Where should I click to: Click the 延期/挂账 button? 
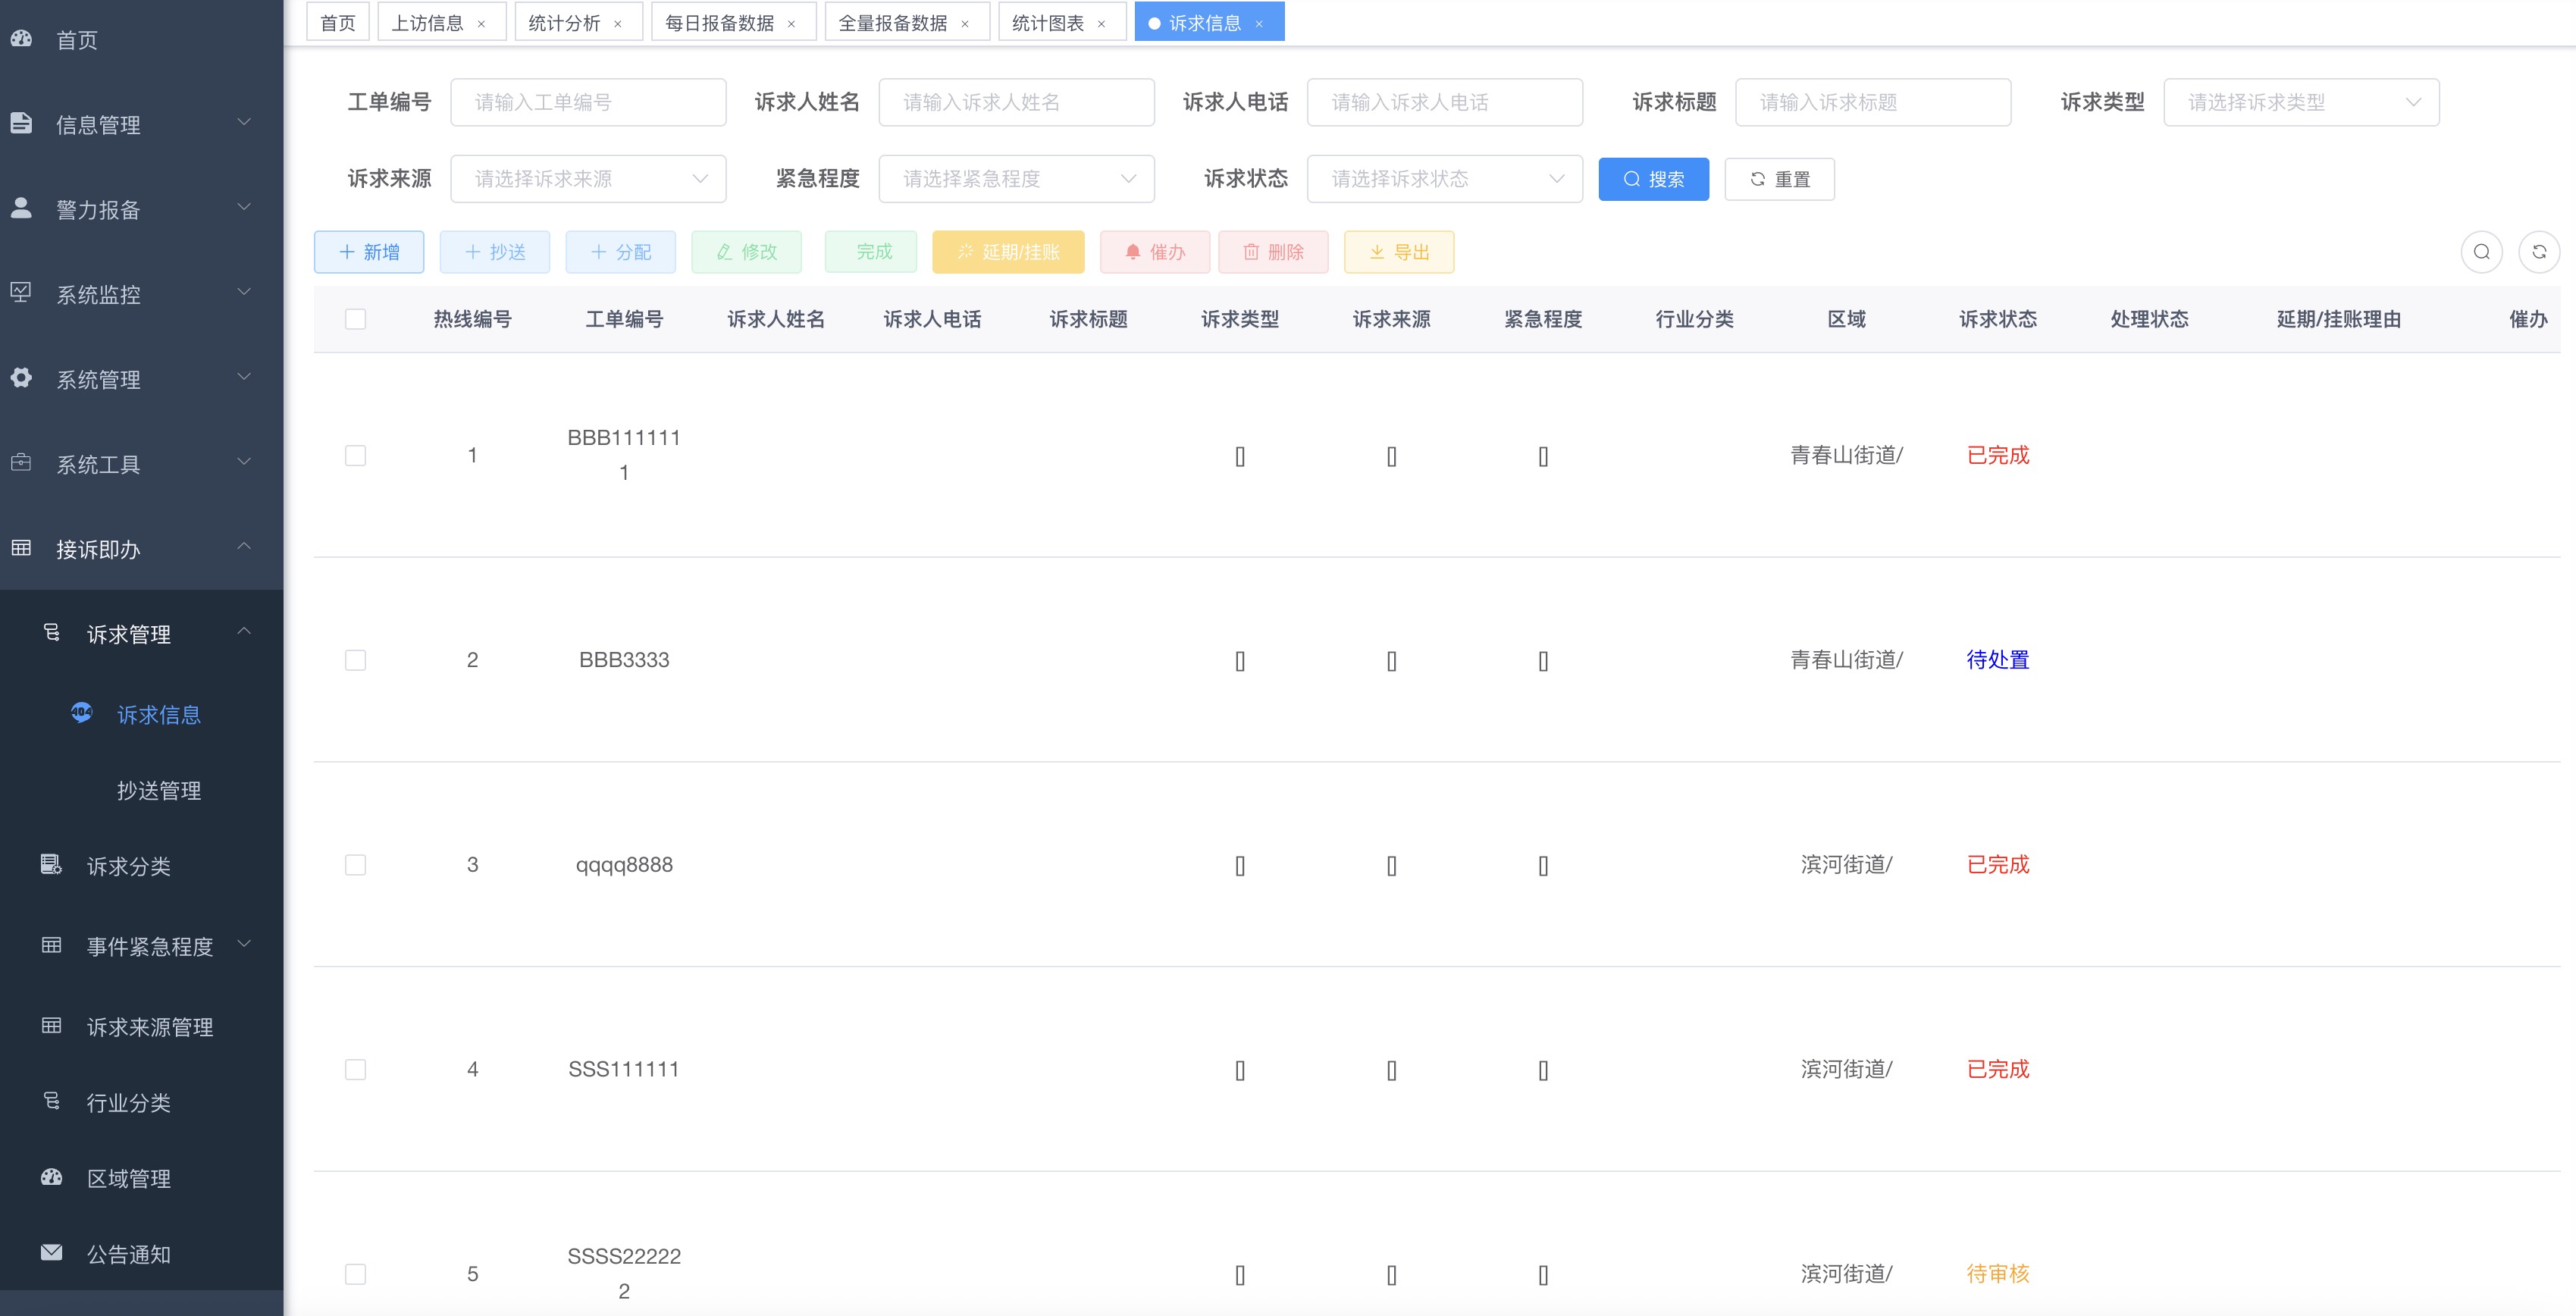pos(1008,252)
